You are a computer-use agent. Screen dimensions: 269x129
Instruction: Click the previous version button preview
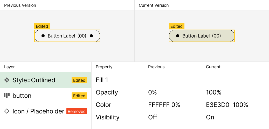click(67, 36)
